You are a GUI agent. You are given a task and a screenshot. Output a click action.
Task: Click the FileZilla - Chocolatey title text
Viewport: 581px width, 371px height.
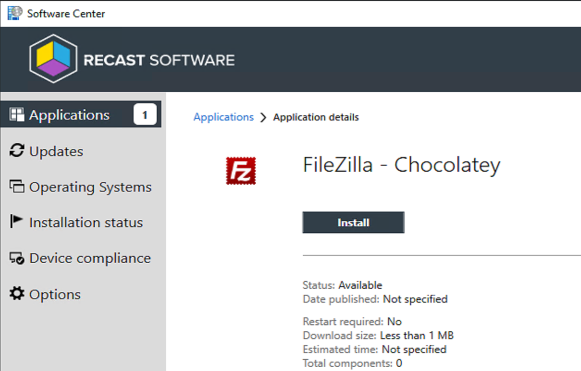click(x=401, y=165)
